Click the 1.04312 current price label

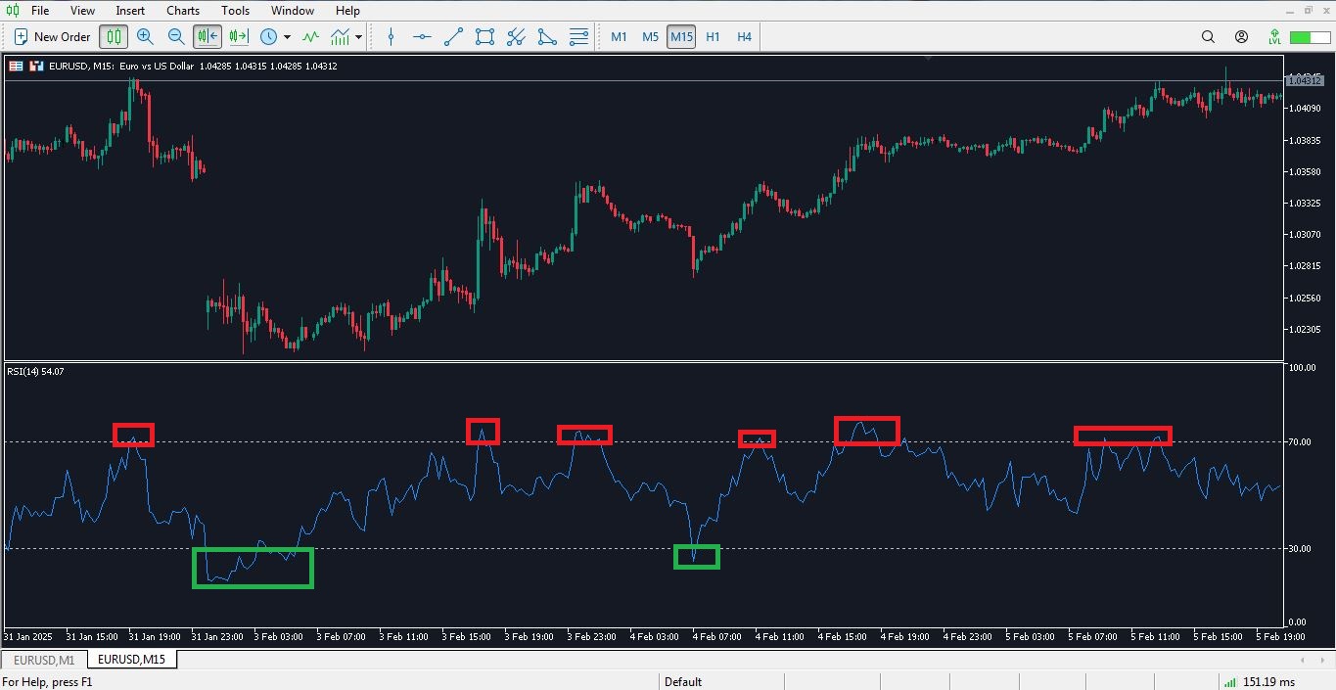coord(1304,80)
